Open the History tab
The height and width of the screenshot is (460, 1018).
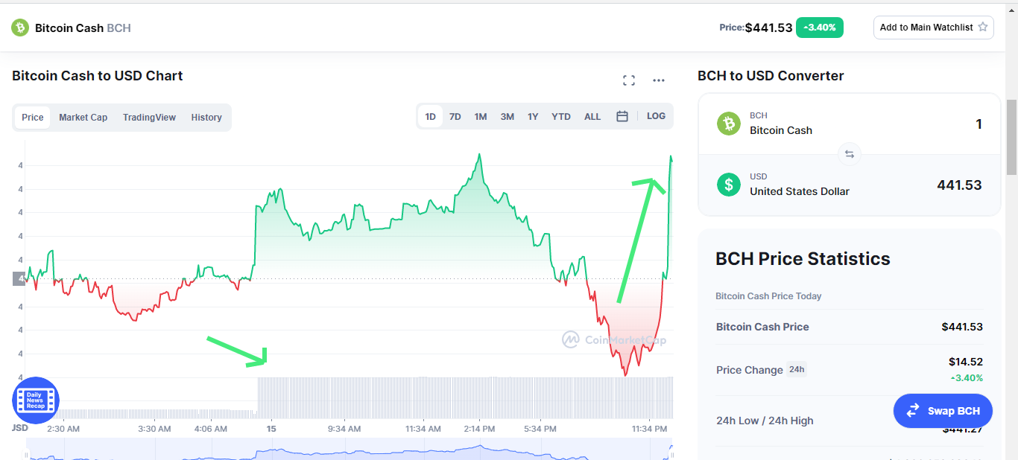tap(206, 118)
